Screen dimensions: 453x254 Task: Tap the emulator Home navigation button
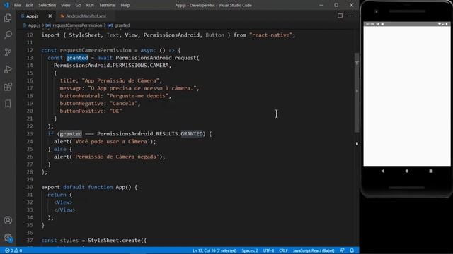407,171
